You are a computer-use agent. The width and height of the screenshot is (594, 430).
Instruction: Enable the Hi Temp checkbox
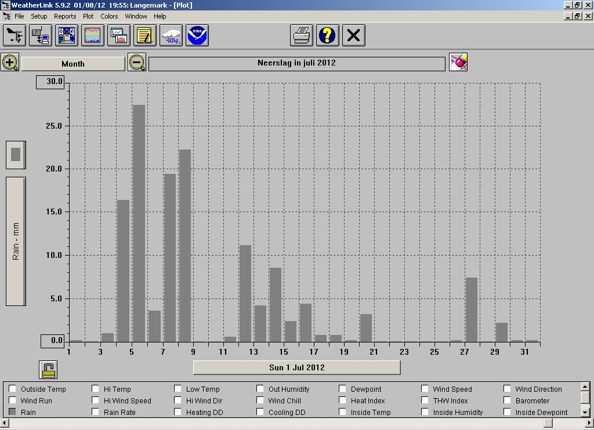tap(95, 389)
